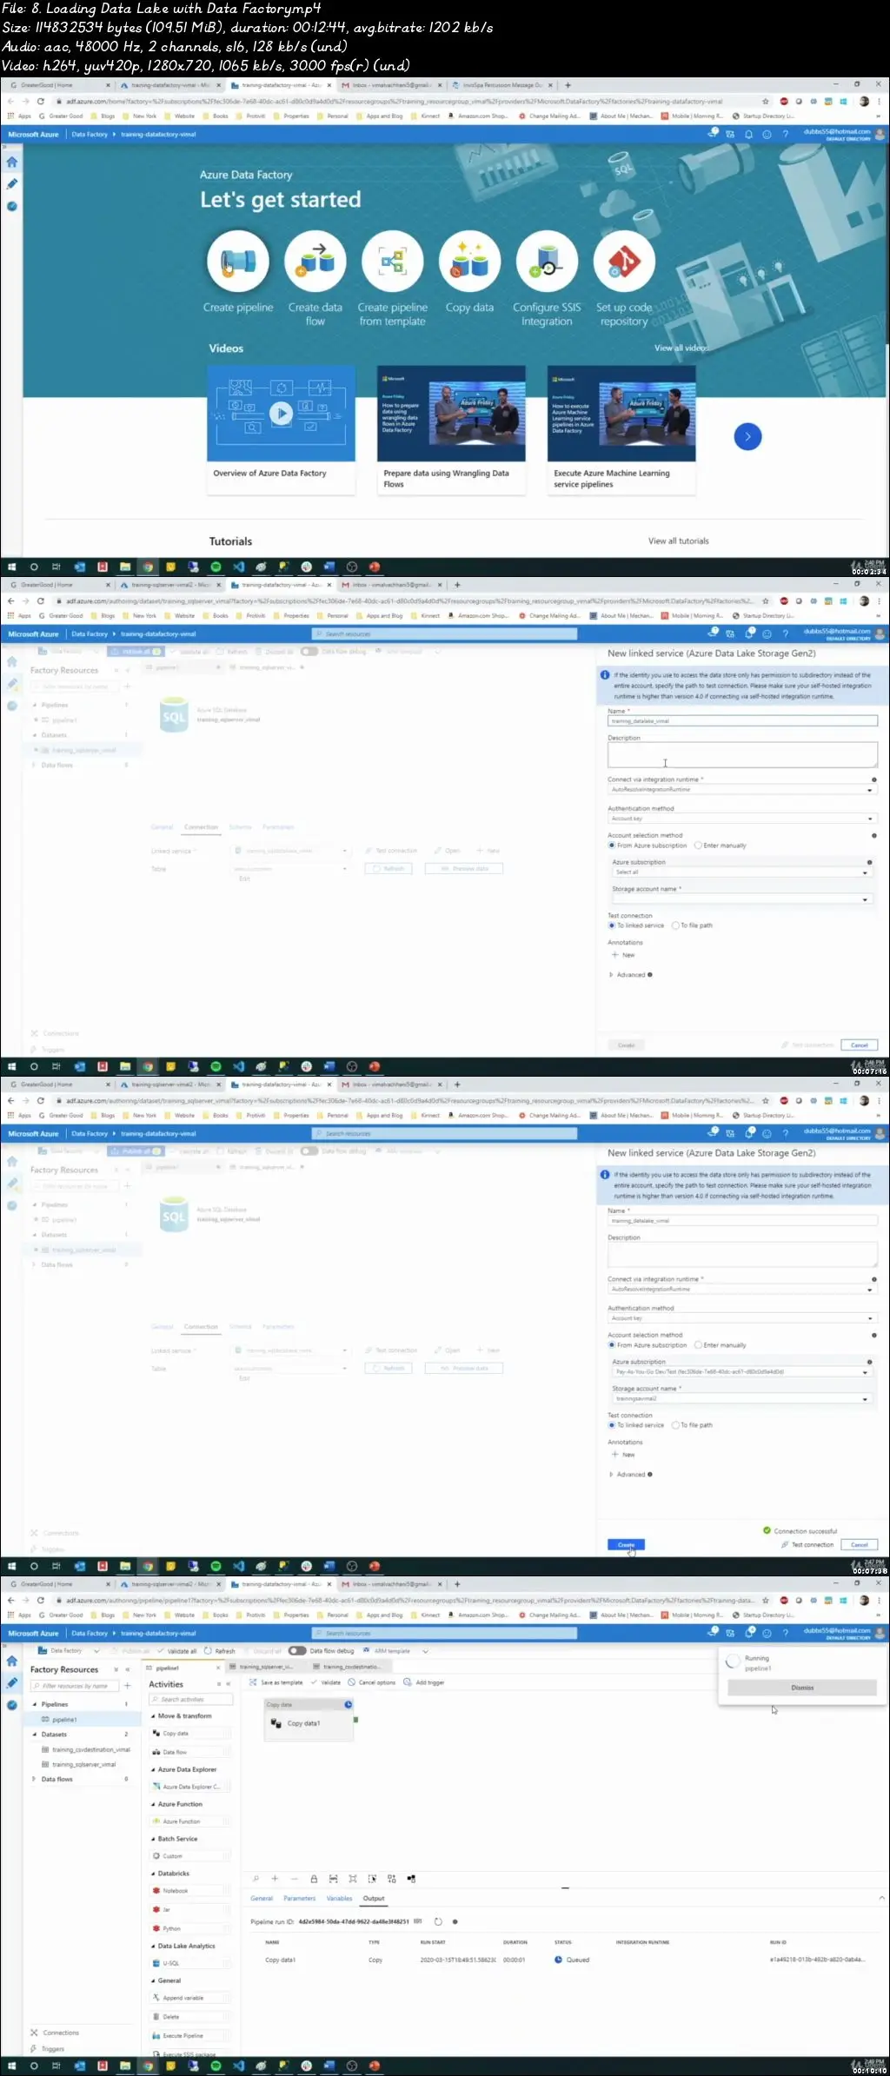Expand the Data flows tree node in Factory Resources

pyautogui.click(x=36, y=1779)
